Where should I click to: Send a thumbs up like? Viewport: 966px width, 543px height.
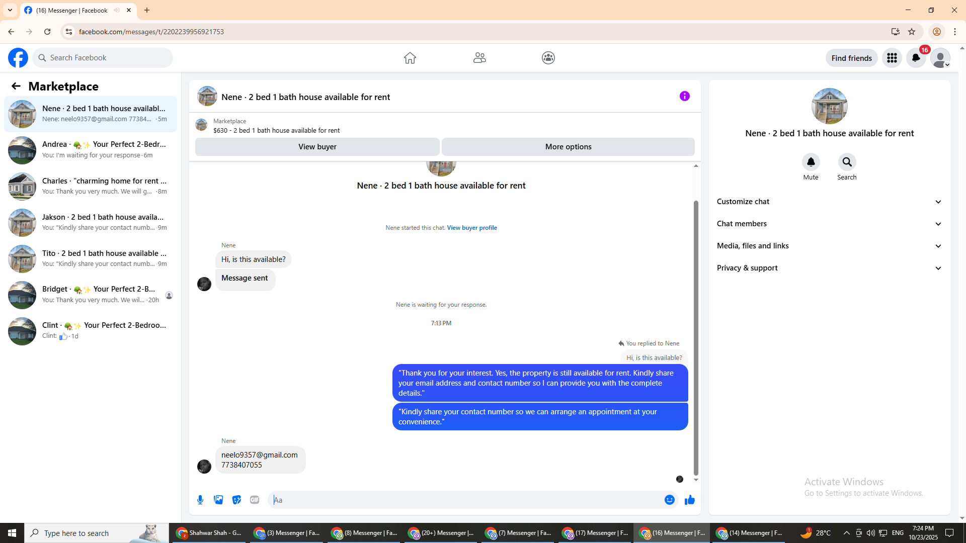tap(689, 500)
